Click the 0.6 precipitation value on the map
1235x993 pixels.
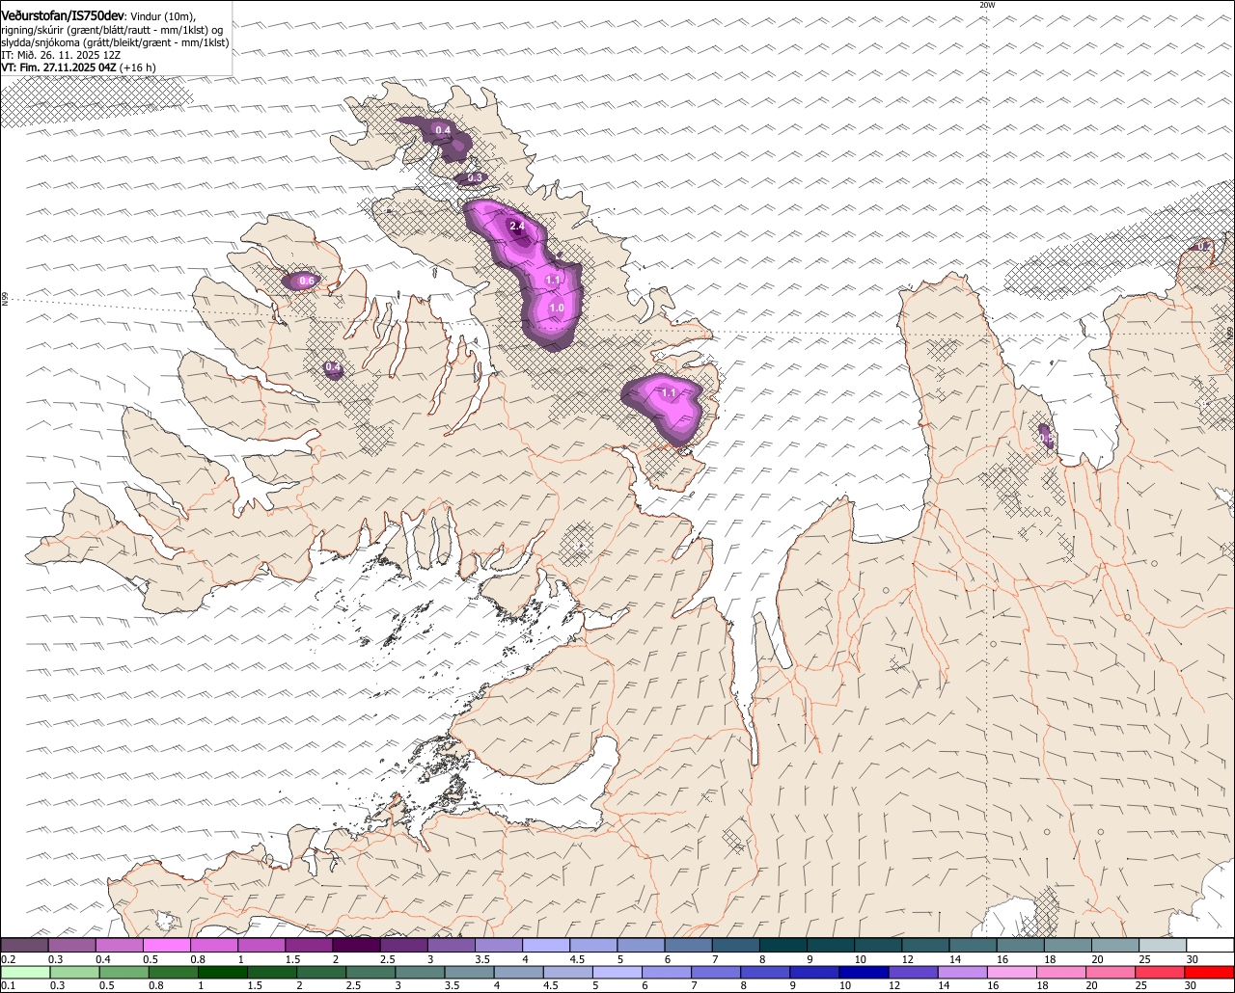pos(307,281)
